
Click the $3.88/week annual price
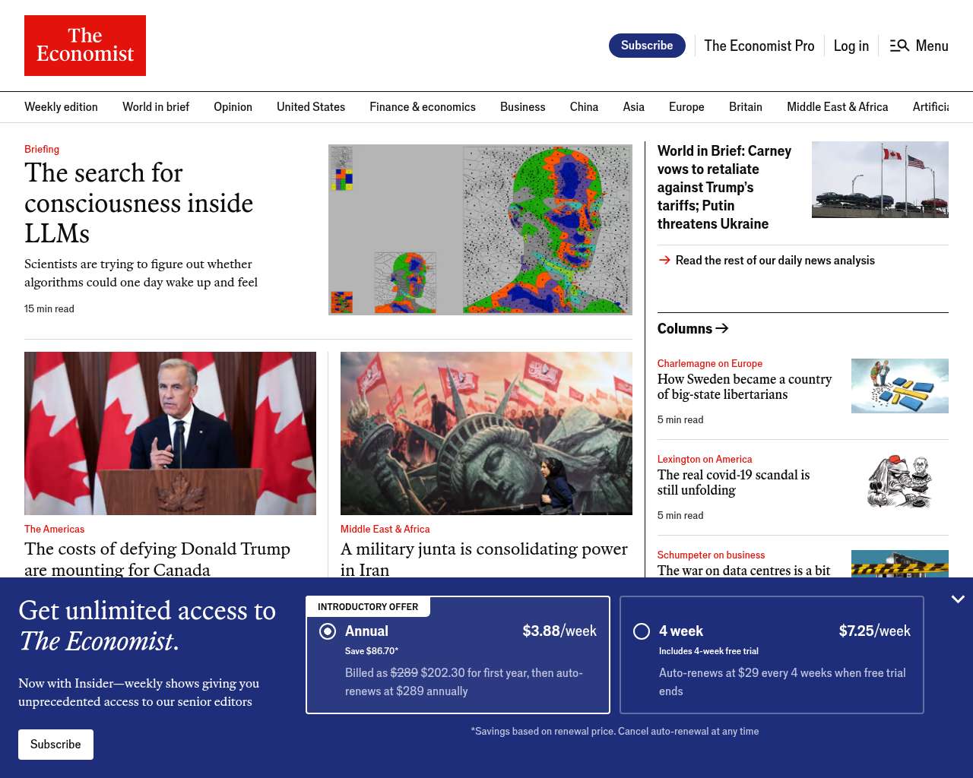click(559, 631)
